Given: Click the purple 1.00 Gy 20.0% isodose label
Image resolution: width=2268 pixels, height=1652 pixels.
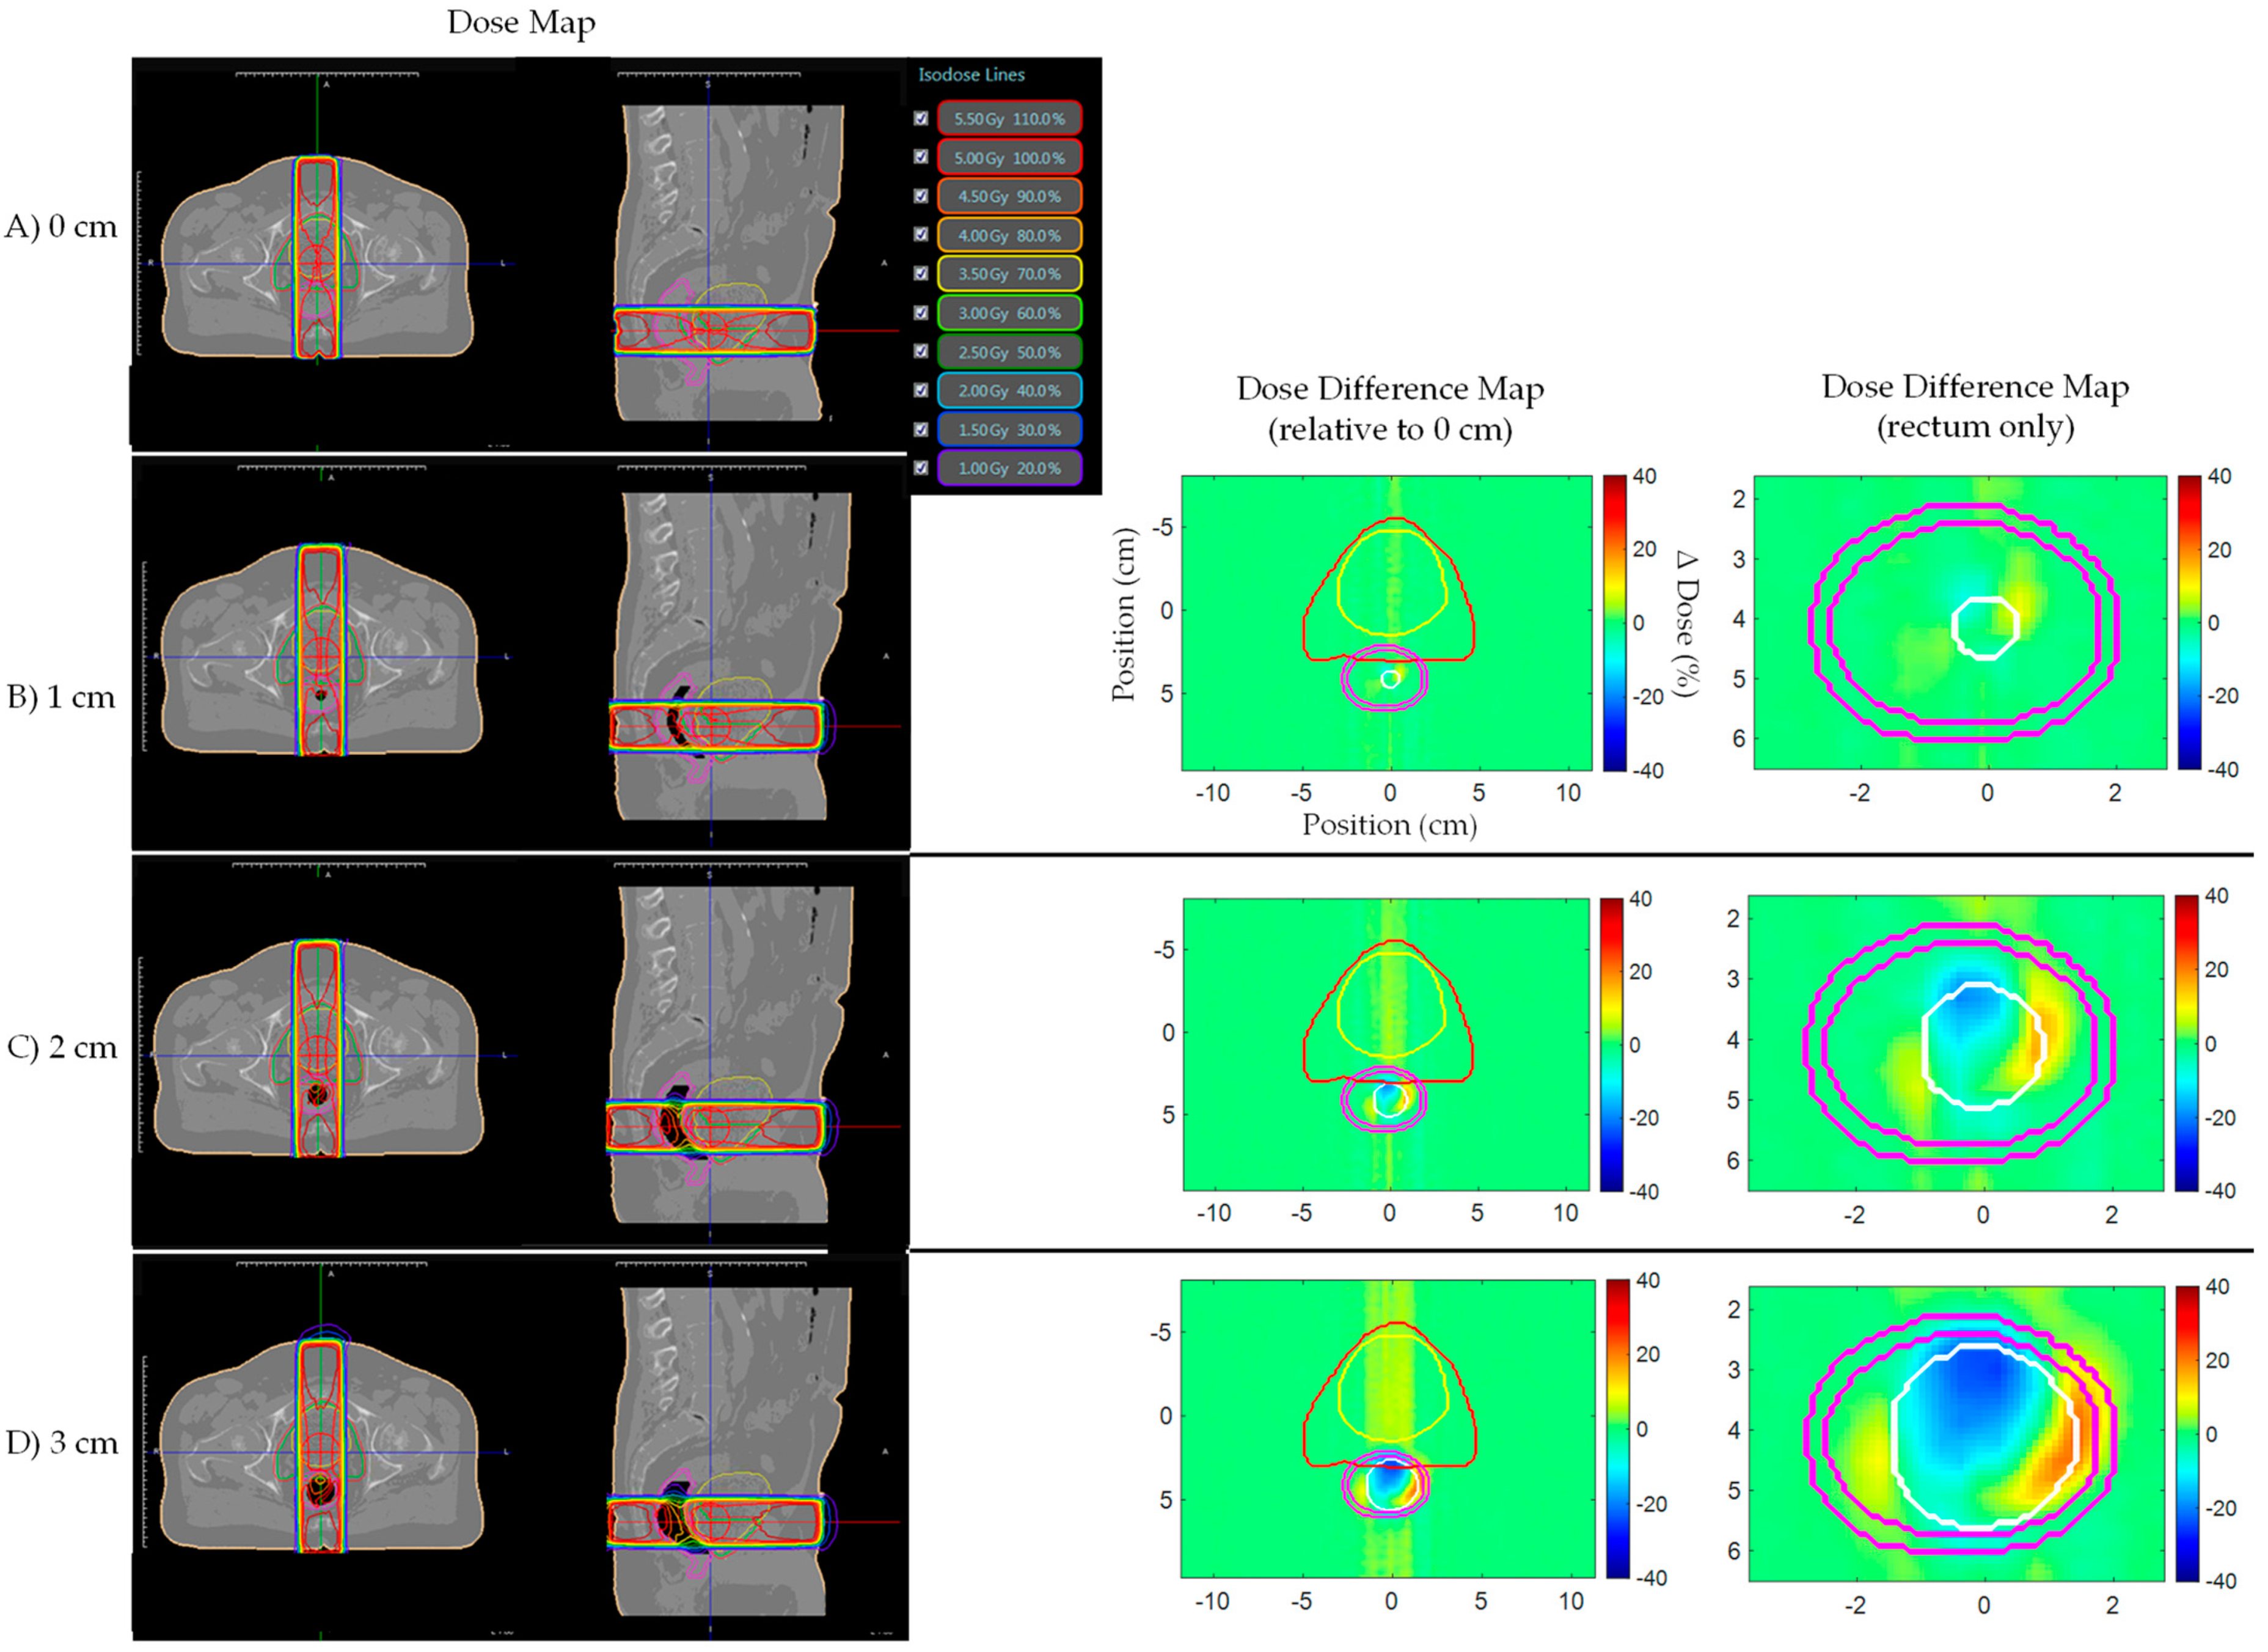Looking at the screenshot, I should click(1009, 468).
